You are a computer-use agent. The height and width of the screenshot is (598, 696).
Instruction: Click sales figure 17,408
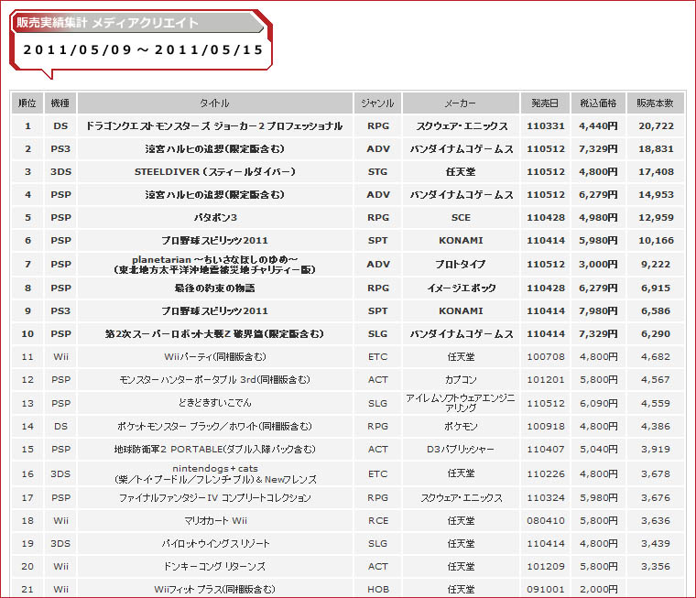(x=656, y=172)
